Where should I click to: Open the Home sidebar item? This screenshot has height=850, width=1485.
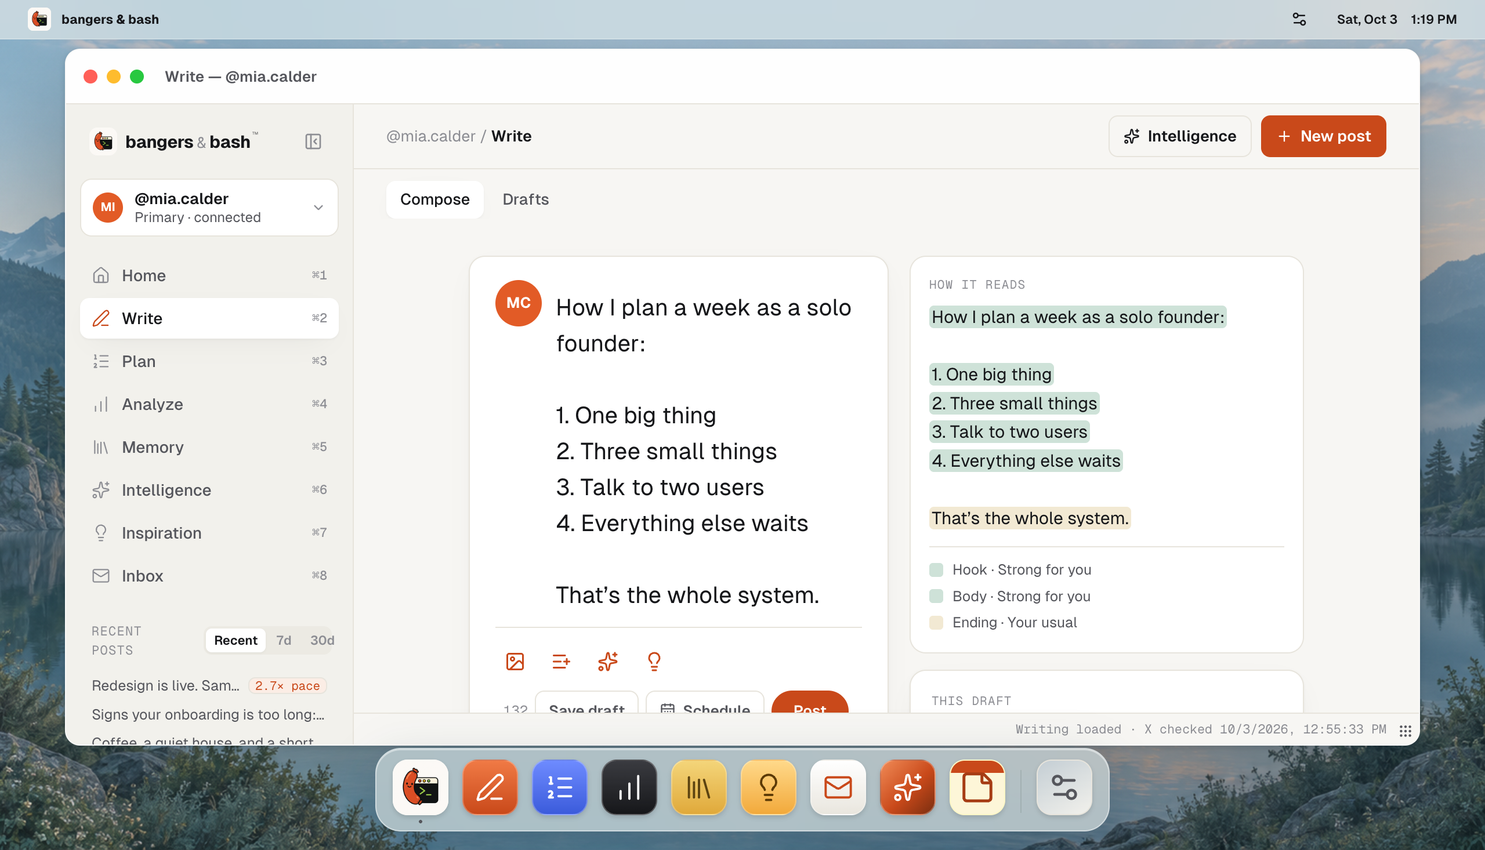[x=209, y=275]
